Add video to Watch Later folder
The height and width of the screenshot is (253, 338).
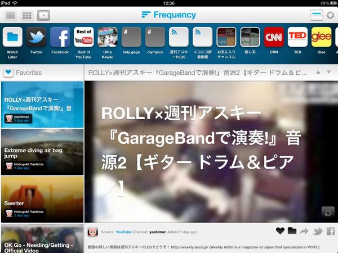click(292, 231)
